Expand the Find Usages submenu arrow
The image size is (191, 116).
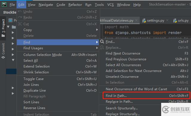[97, 48]
